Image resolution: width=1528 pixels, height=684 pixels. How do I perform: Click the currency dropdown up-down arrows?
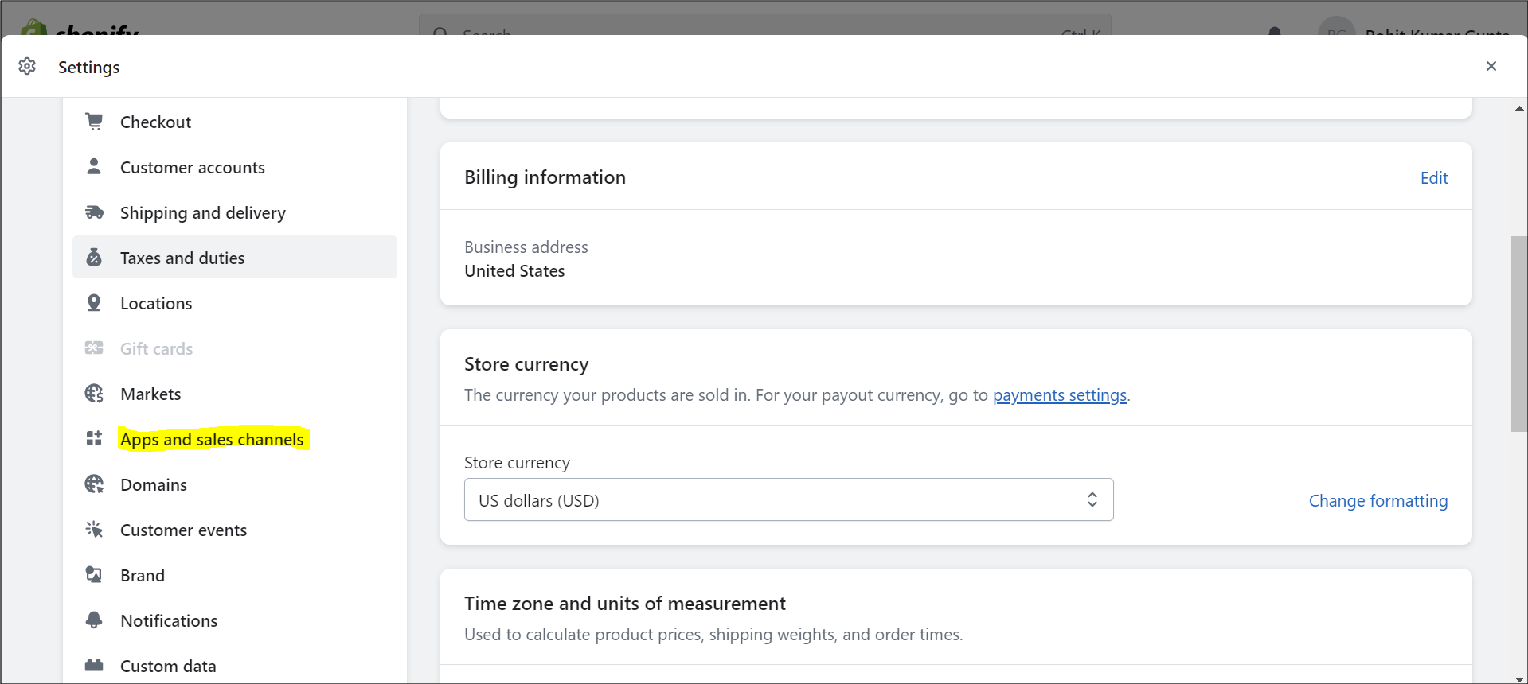click(x=1092, y=499)
